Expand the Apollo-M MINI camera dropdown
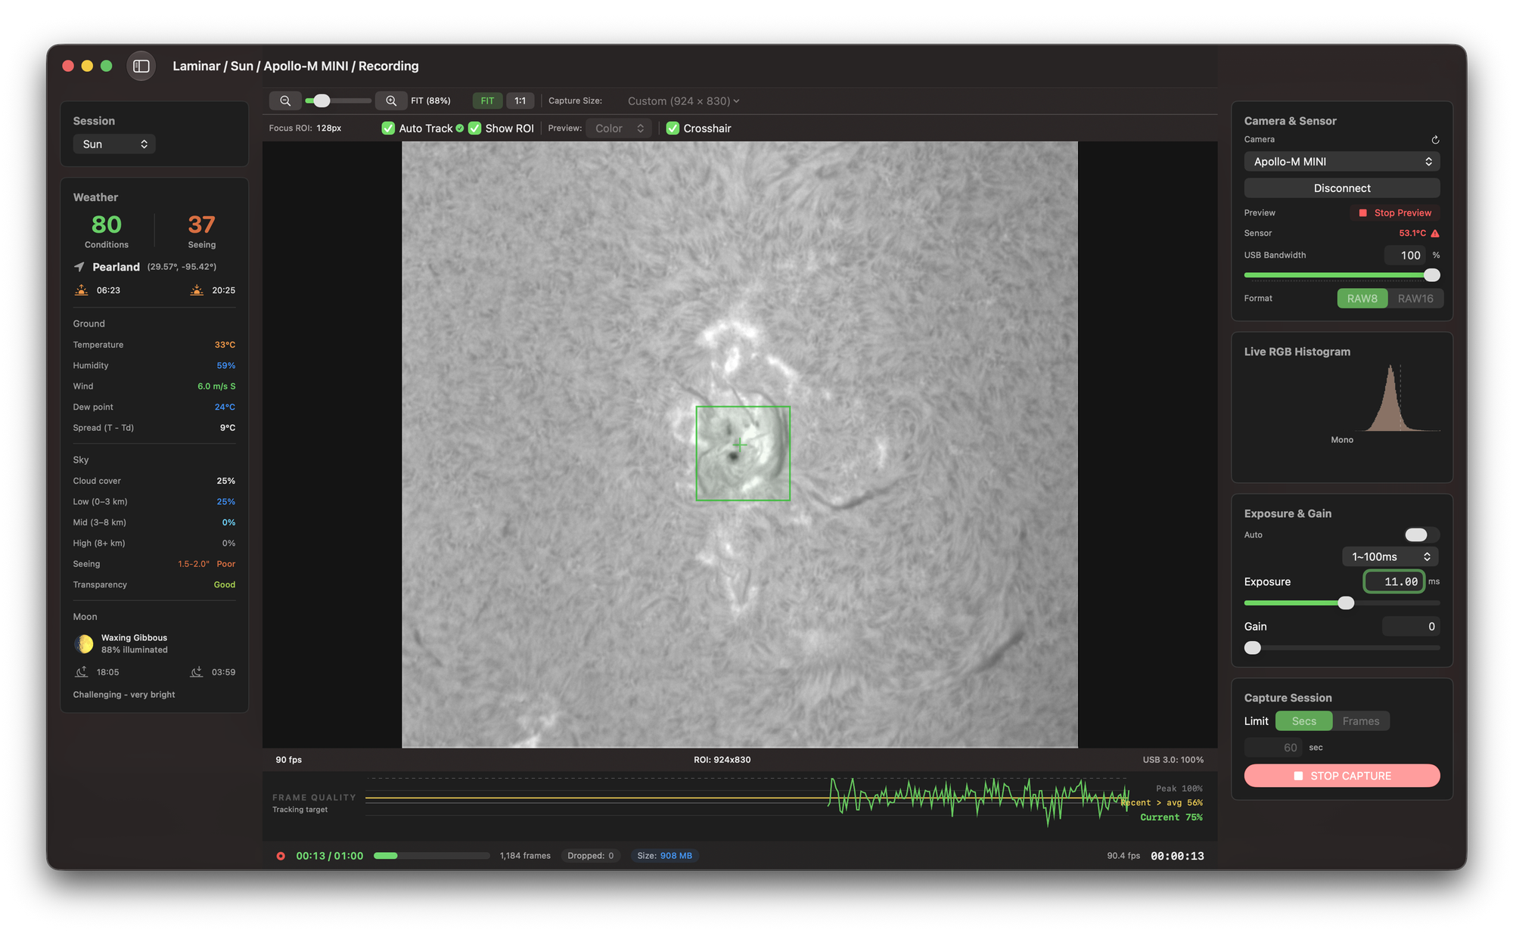The height and width of the screenshot is (945, 1513). (x=1341, y=162)
